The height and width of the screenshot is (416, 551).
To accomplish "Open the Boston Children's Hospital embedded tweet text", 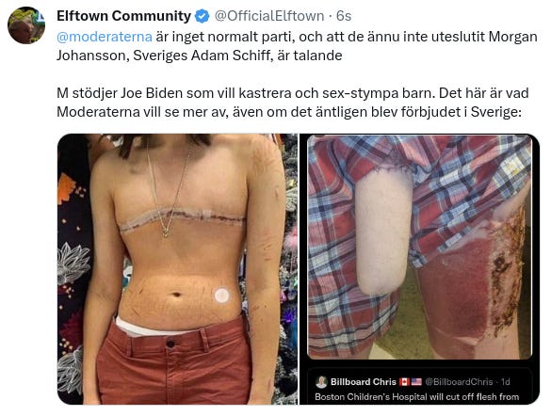I will click(x=416, y=397).
